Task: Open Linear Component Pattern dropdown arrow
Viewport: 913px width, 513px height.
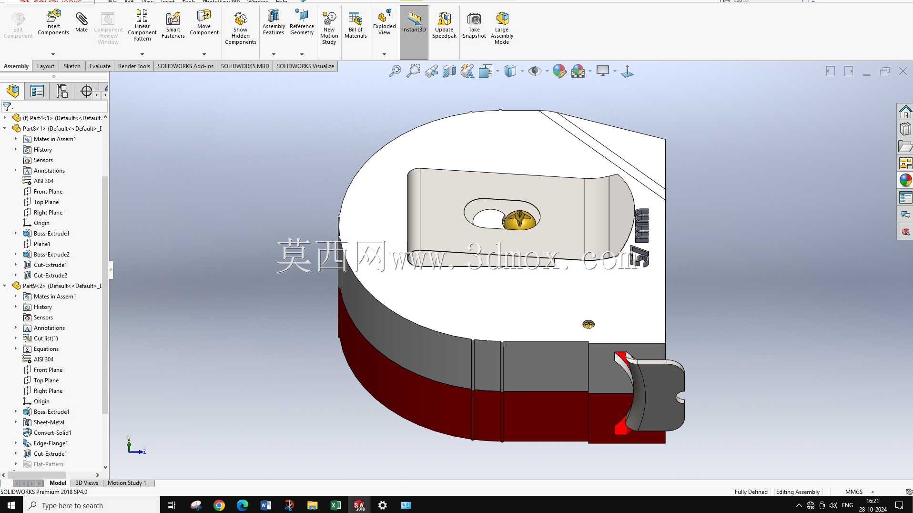Action: (142, 54)
